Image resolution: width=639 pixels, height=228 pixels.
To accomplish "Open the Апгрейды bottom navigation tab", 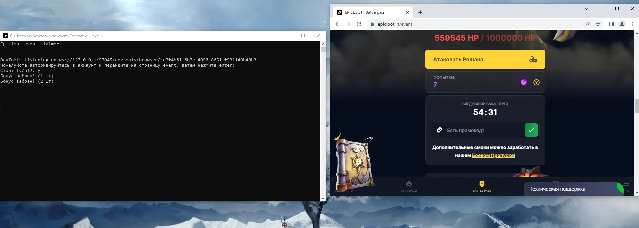I will (x=409, y=186).
